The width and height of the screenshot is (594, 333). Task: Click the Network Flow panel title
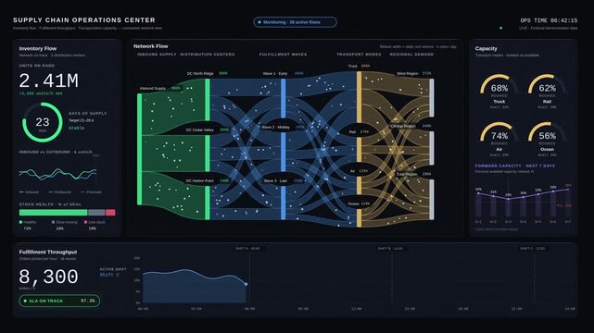pos(151,46)
